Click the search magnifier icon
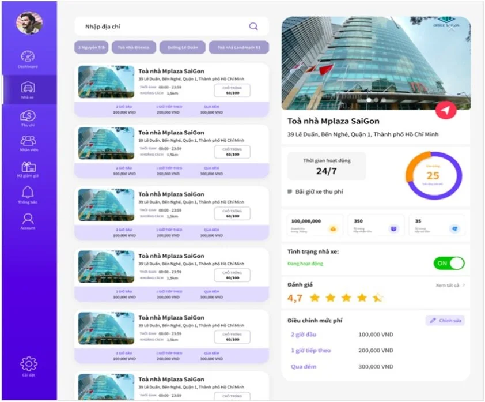Screen dimensions: 485x402 point(253,27)
